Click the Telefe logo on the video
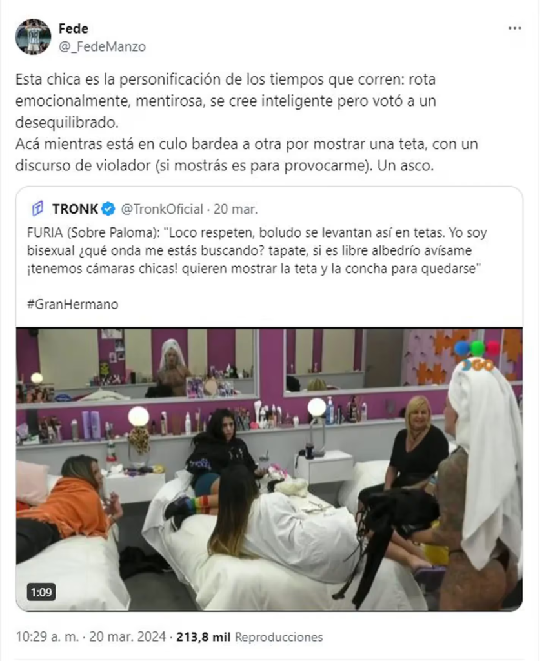The width and height of the screenshot is (546, 661). click(476, 356)
